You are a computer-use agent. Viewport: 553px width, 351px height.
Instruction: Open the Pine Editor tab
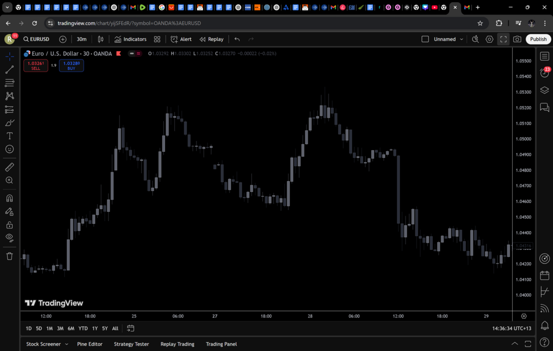point(90,344)
